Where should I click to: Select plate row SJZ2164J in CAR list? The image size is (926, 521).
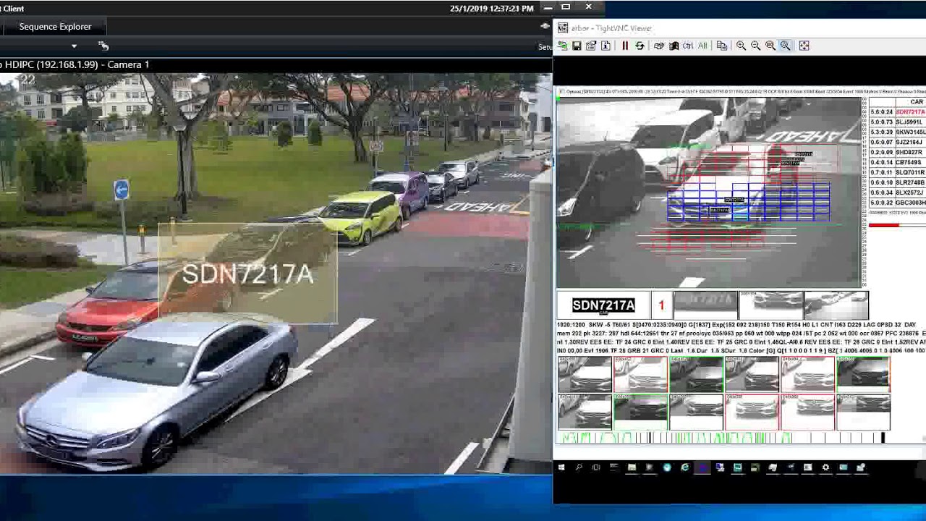[x=898, y=143]
